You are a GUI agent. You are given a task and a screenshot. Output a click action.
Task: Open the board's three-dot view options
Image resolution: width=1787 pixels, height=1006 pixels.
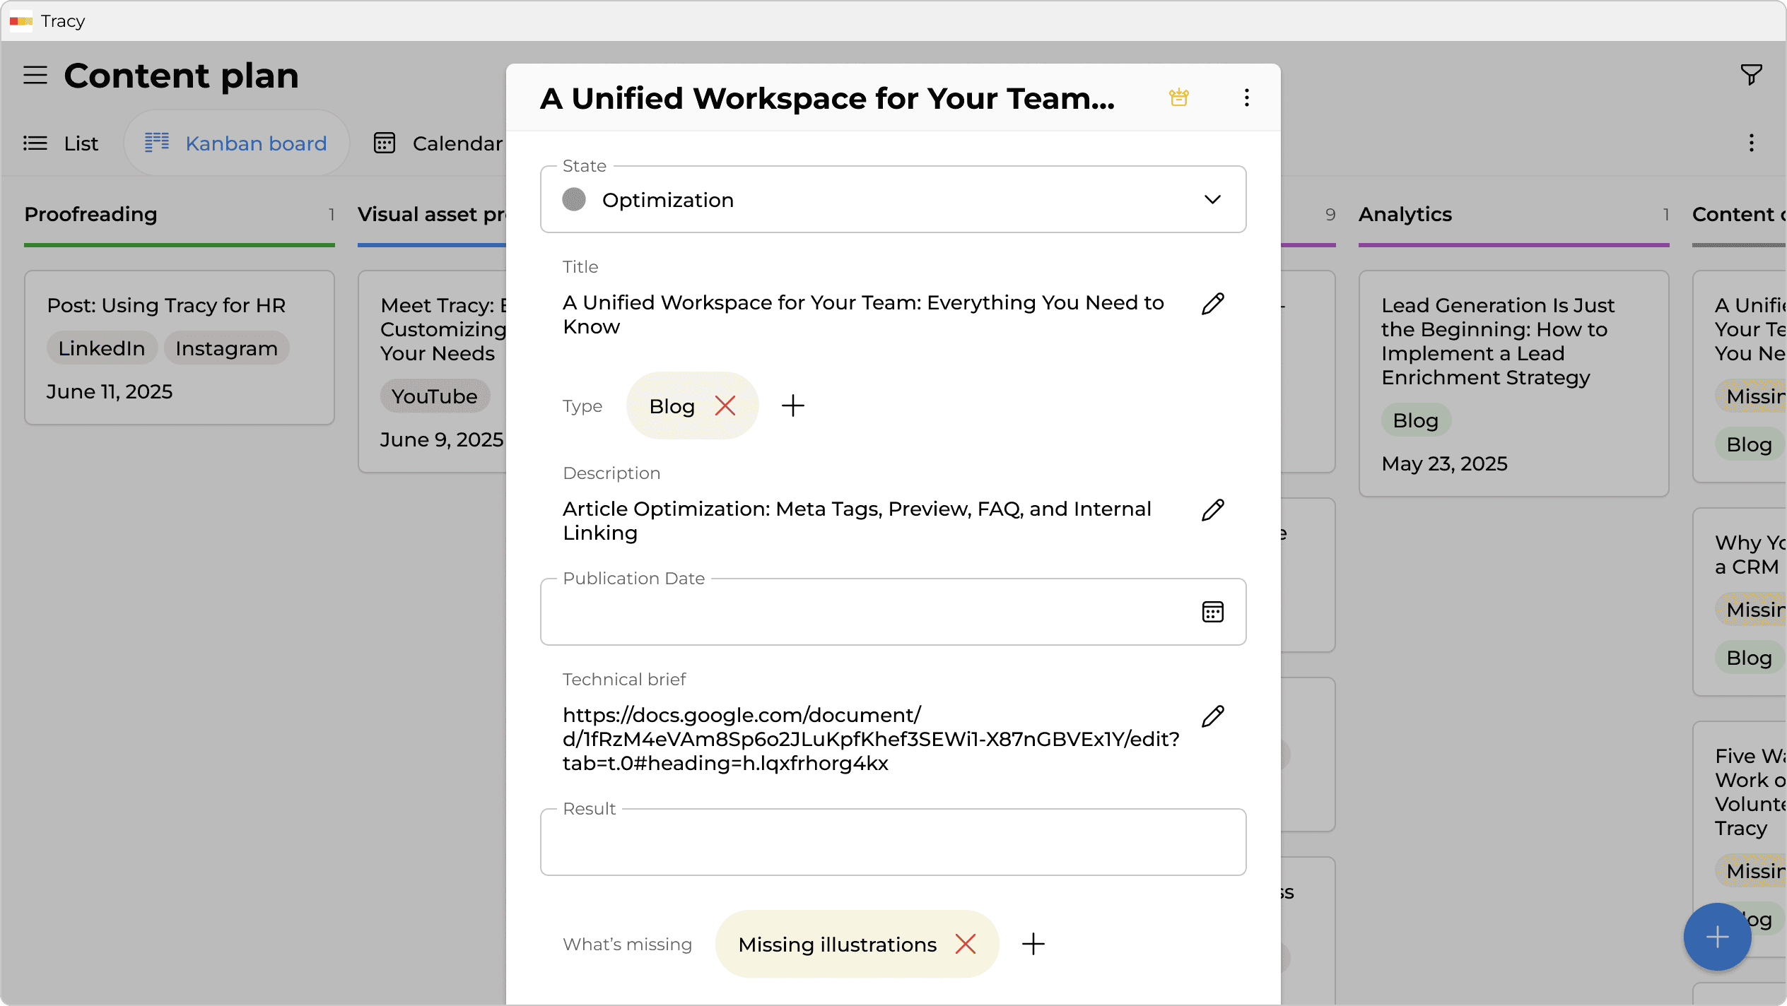coord(1751,143)
